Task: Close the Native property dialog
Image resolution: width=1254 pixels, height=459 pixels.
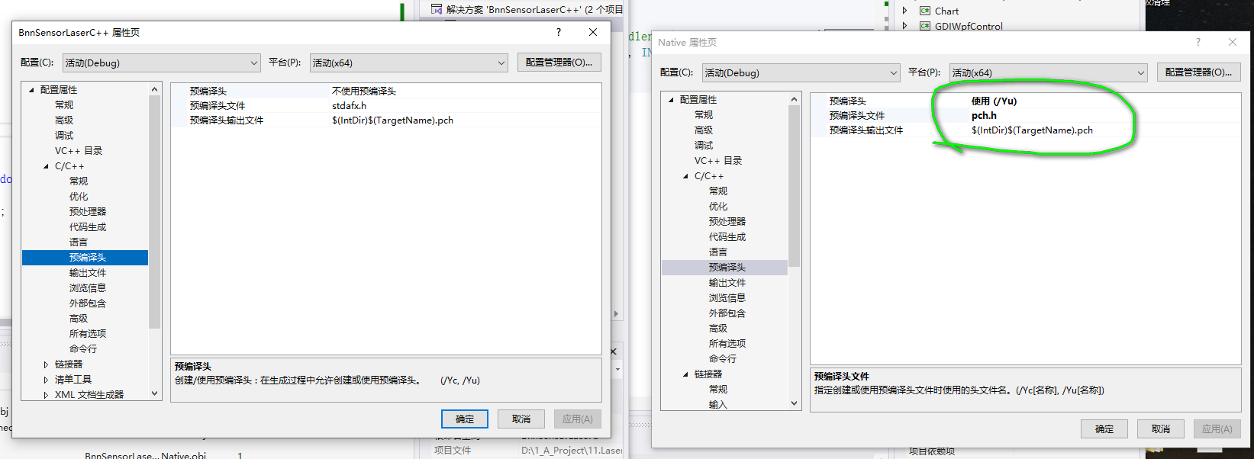Action: [x=1233, y=42]
